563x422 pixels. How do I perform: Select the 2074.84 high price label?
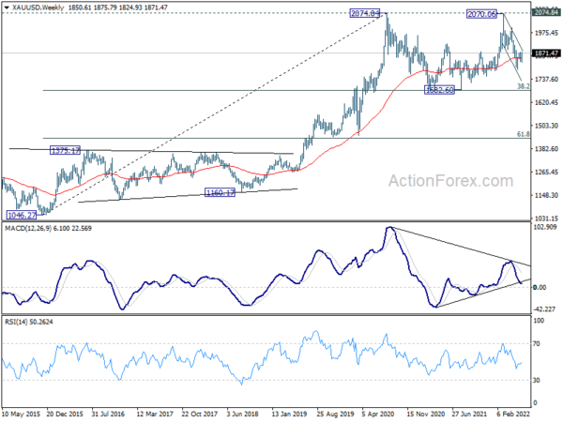click(x=365, y=14)
